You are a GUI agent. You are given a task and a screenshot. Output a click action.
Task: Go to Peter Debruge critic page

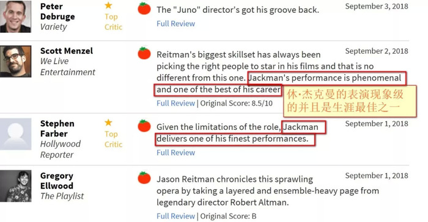(57, 12)
